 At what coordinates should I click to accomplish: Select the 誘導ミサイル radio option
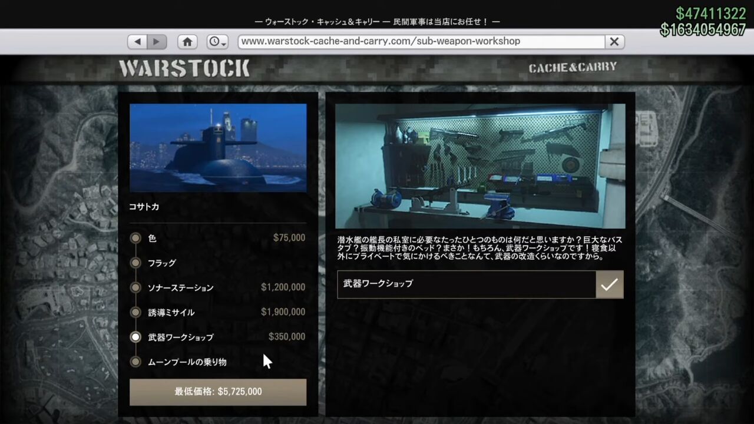coord(135,312)
